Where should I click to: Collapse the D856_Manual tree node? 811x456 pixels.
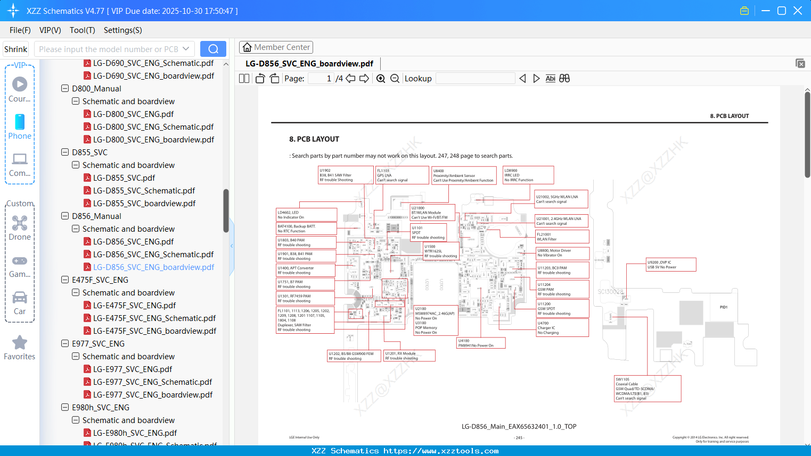click(64, 216)
